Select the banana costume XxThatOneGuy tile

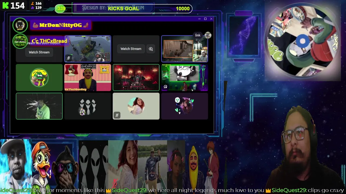[88, 78]
